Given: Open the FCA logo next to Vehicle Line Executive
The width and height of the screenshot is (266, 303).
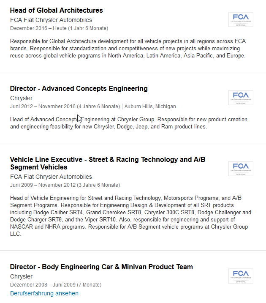Looking at the screenshot, I should pyautogui.click(x=241, y=169).
